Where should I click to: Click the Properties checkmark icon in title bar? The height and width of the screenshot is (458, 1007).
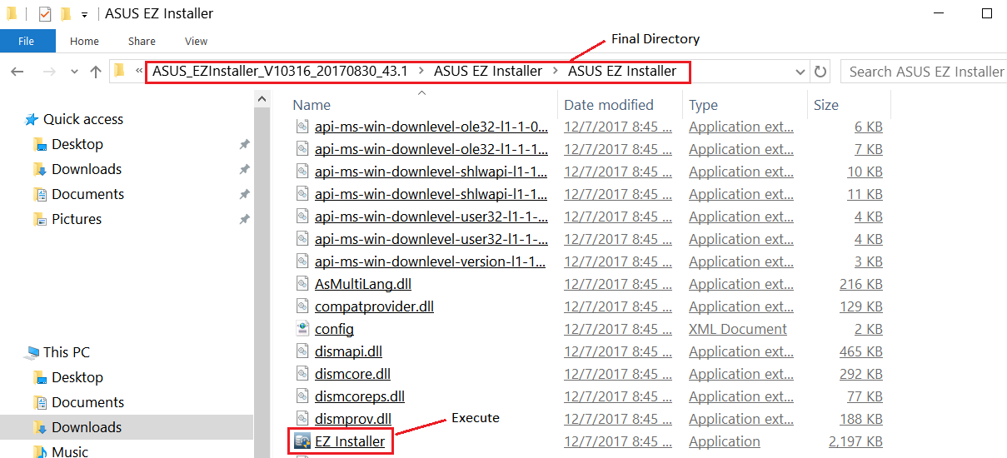click(45, 13)
